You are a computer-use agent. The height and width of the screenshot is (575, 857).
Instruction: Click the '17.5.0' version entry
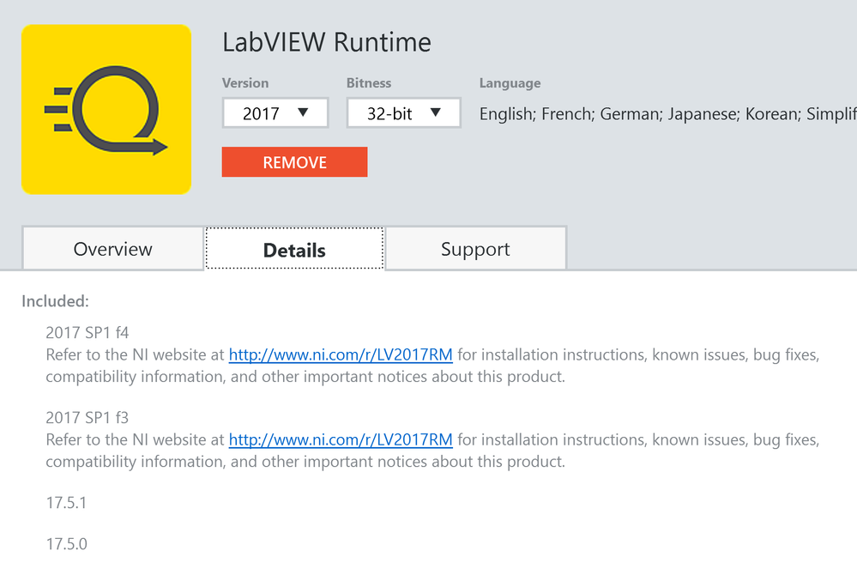coord(67,544)
